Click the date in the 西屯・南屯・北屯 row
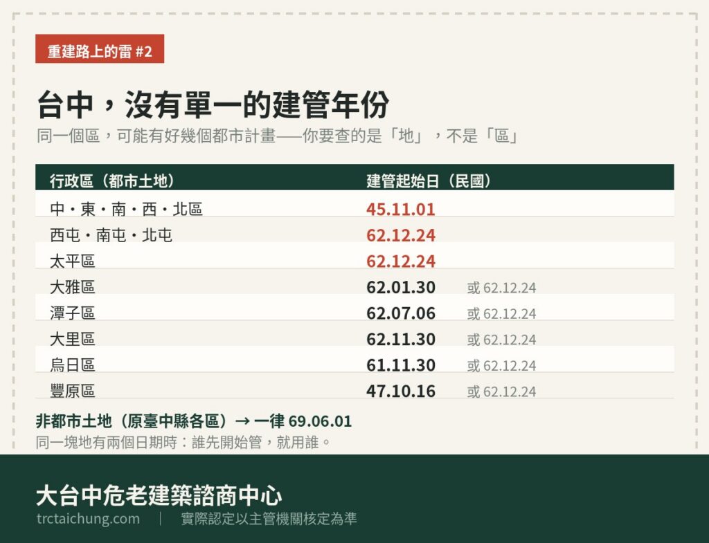The height and width of the screenshot is (543, 709). tap(401, 235)
